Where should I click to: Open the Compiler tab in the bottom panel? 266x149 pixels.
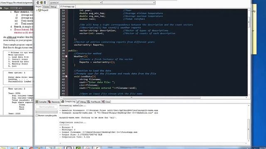pos(41,102)
